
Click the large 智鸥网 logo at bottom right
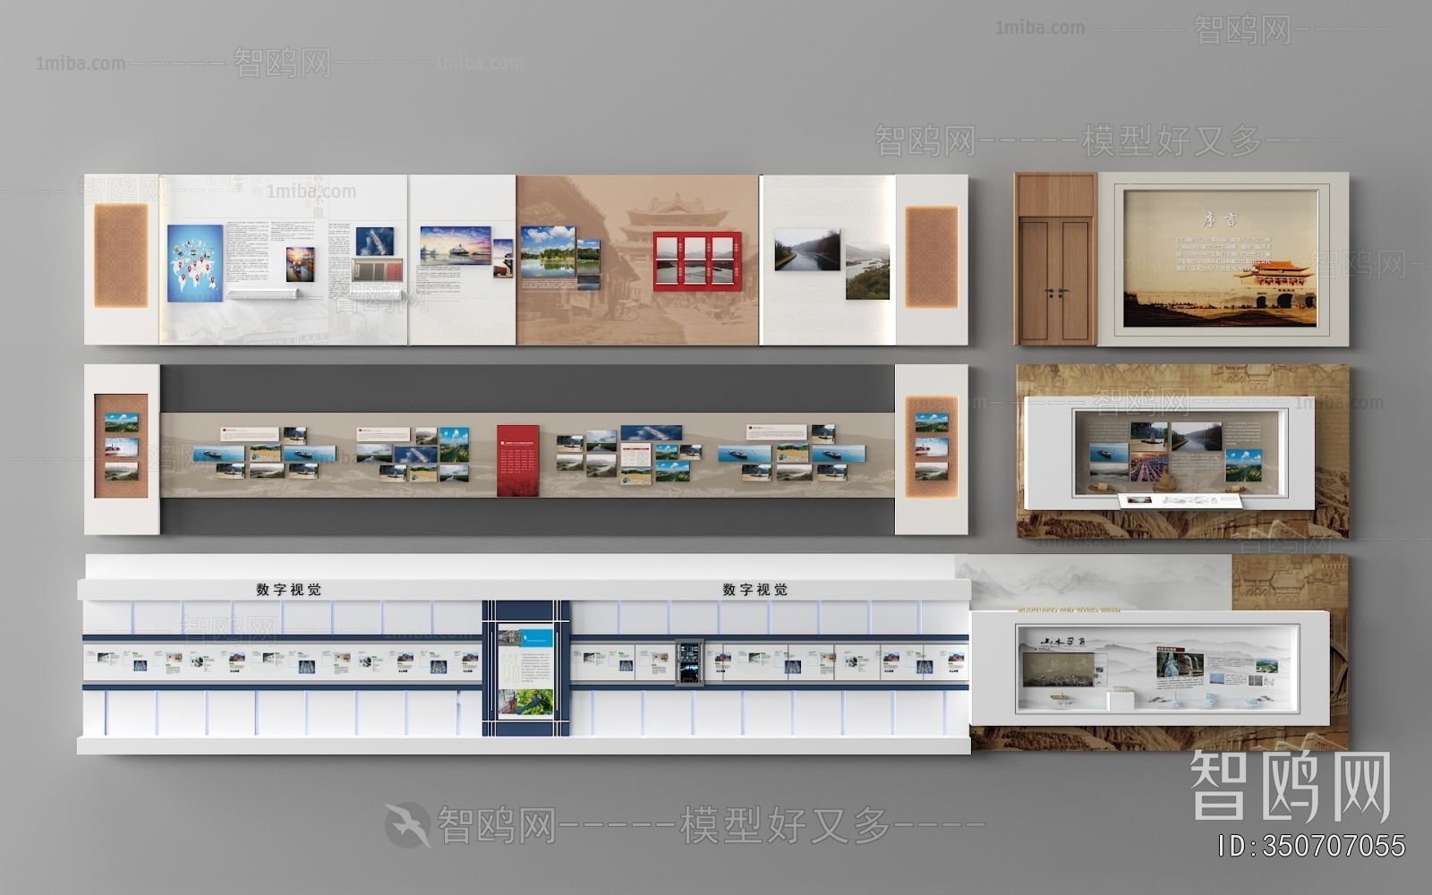(1289, 788)
